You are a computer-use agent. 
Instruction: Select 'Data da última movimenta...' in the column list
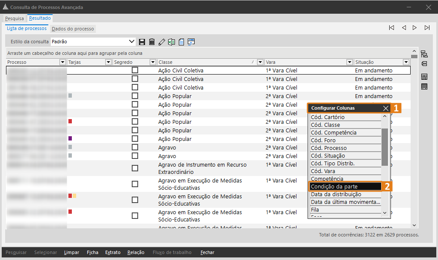tap(346, 202)
